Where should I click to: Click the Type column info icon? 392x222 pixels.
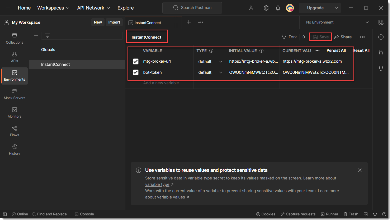tap(211, 50)
